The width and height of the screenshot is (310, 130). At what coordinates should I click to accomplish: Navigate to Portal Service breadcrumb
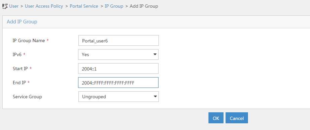tap(84, 6)
